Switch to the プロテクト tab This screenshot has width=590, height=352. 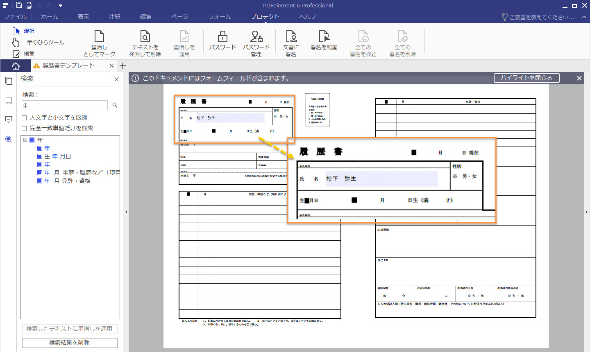(x=265, y=17)
